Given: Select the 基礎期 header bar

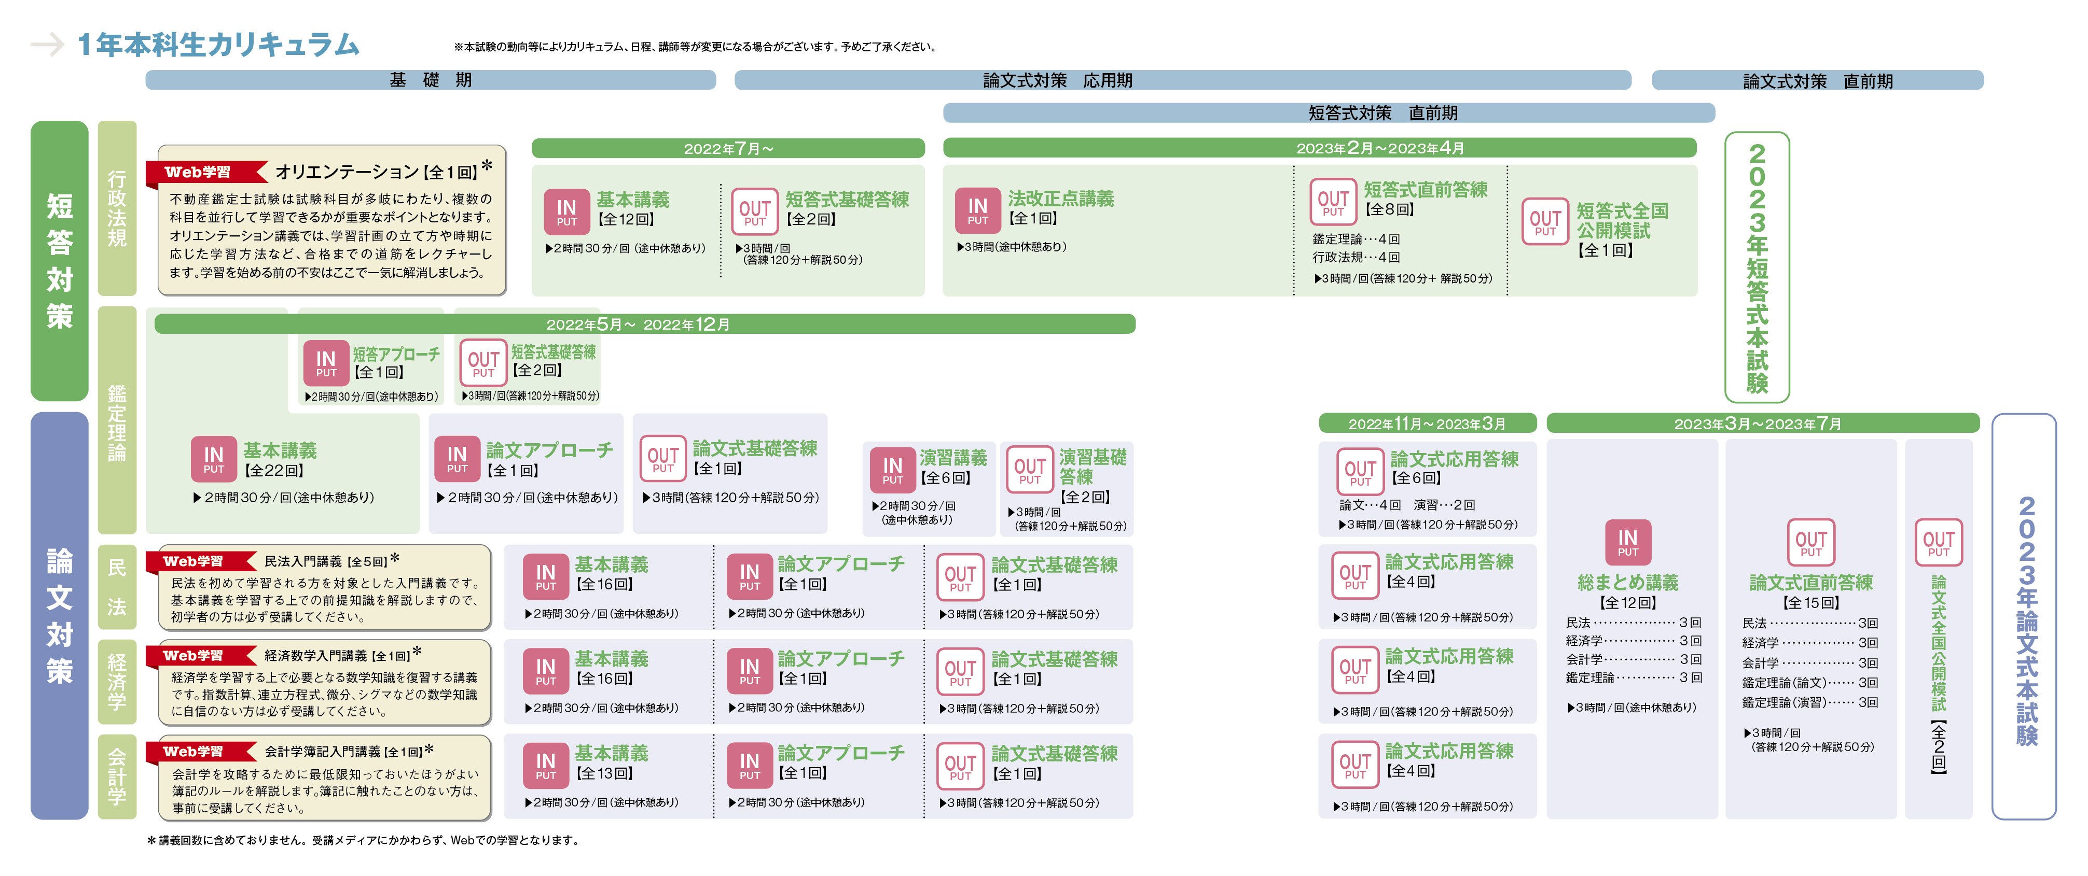Looking at the screenshot, I should tap(431, 80).
